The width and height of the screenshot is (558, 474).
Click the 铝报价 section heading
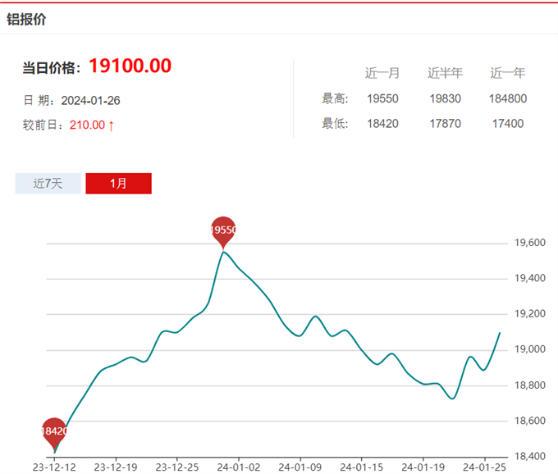click(26, 19)
